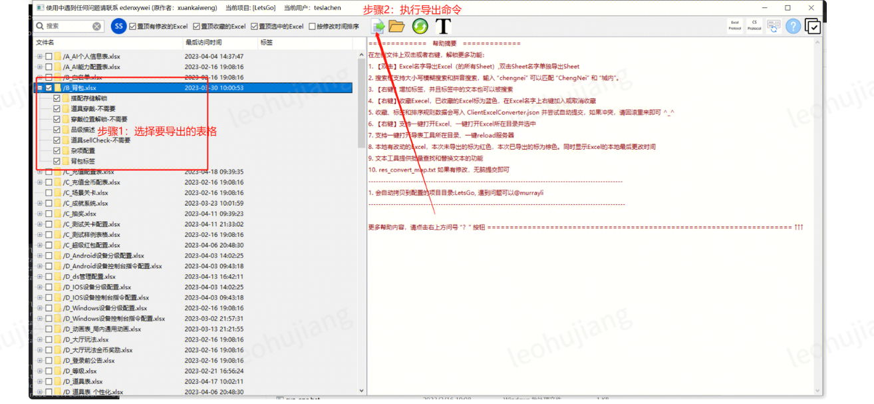Click the server reload sync icon
This screenshot has width=874, height=404.
pyautogui.click(x=774, y=26)
